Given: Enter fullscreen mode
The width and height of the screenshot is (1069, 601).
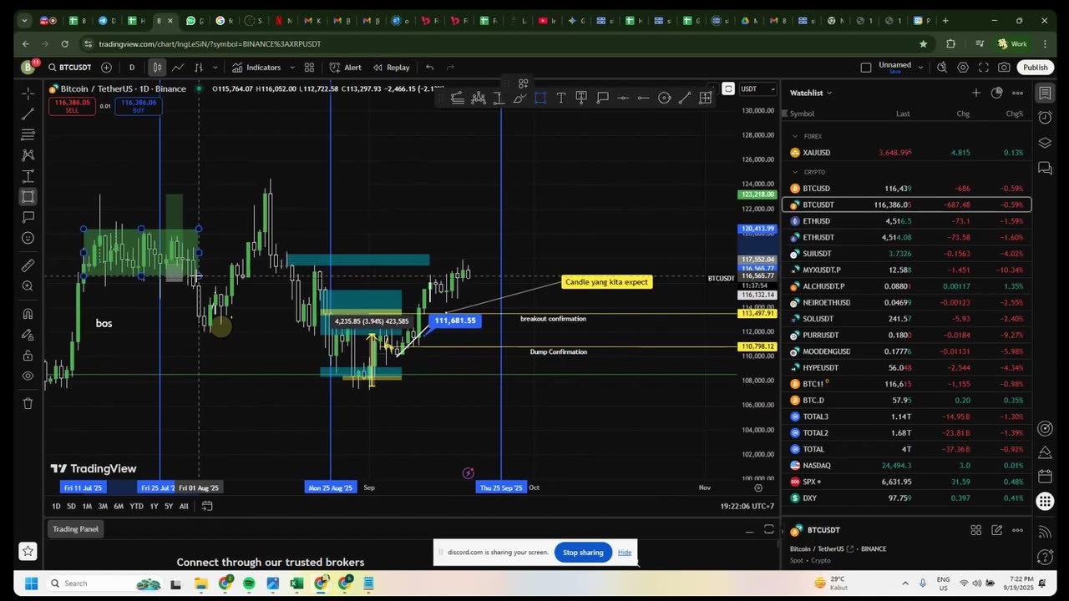Looking at the screenshot, I should point(984,68).
